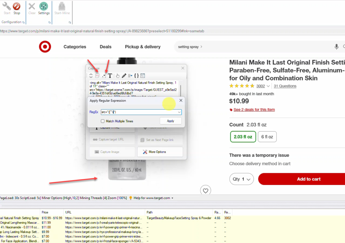Open the Categories menu
Screen dimensions: 345x243
coord(75,47)
